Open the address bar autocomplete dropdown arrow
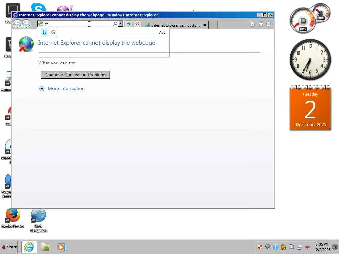This screenshot has width=339, height=254. coord(121,24)
